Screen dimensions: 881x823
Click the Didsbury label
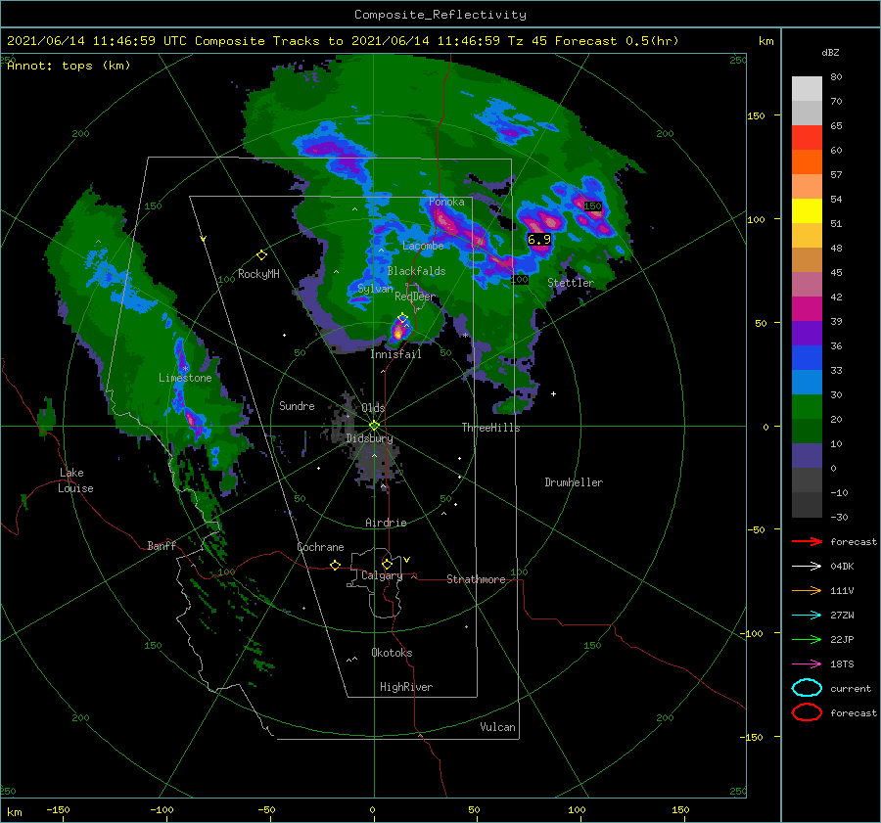(369, 438)
